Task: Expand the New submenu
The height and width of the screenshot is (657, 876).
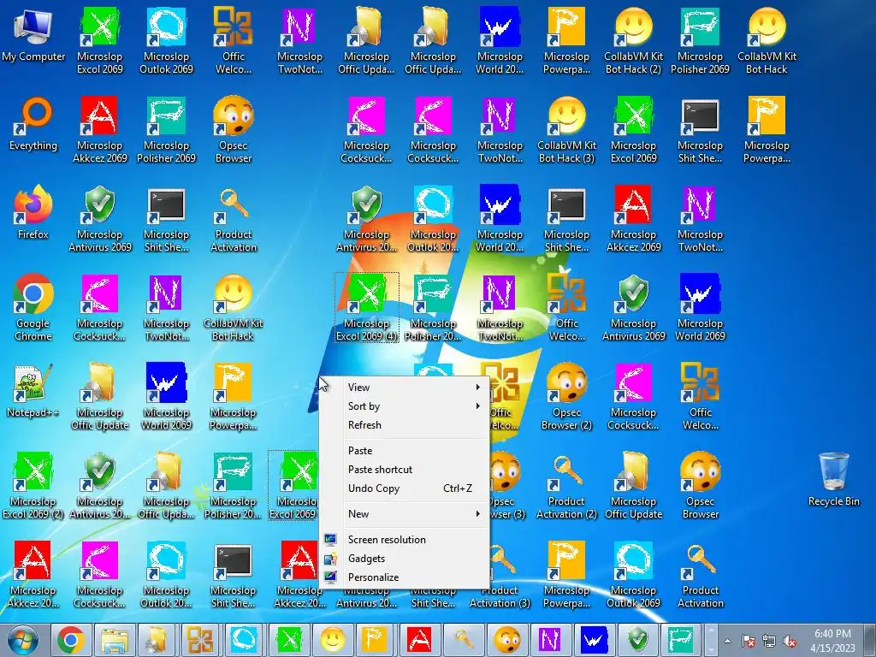Action: pos(405,514)
